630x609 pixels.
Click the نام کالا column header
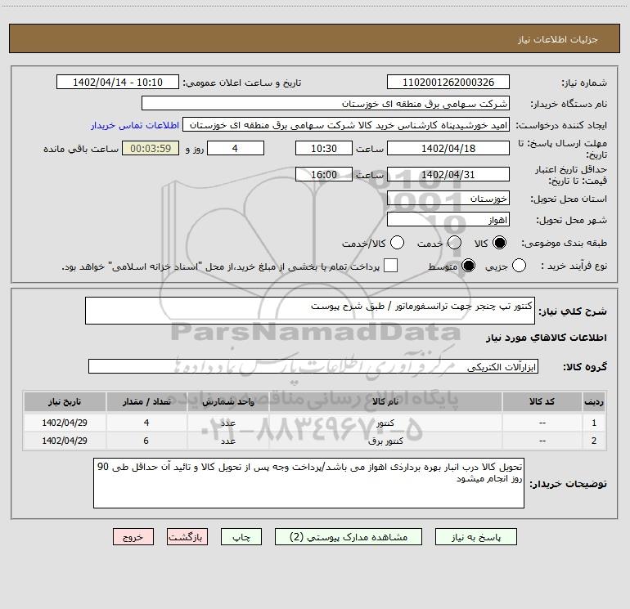385,401
